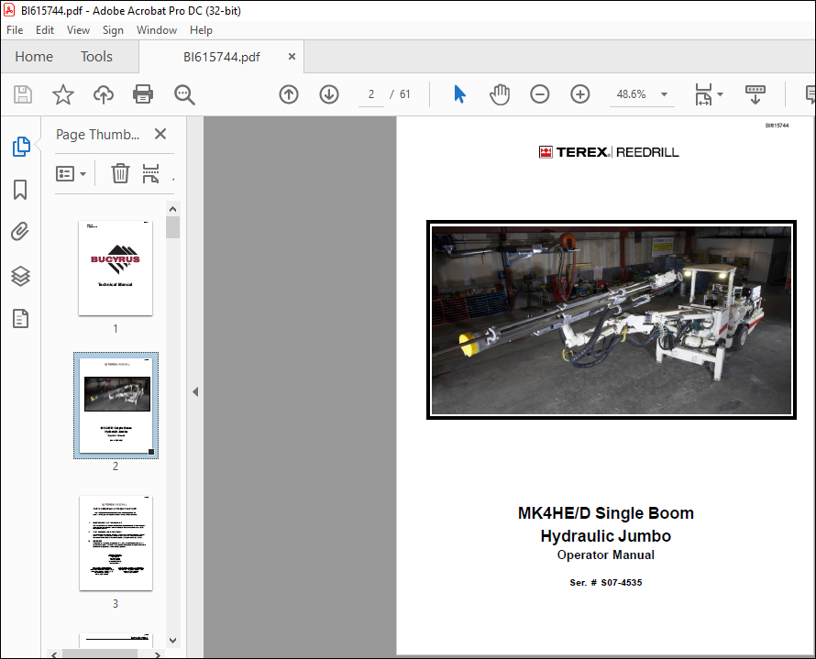Open the Edit menu

click(45, 30)
